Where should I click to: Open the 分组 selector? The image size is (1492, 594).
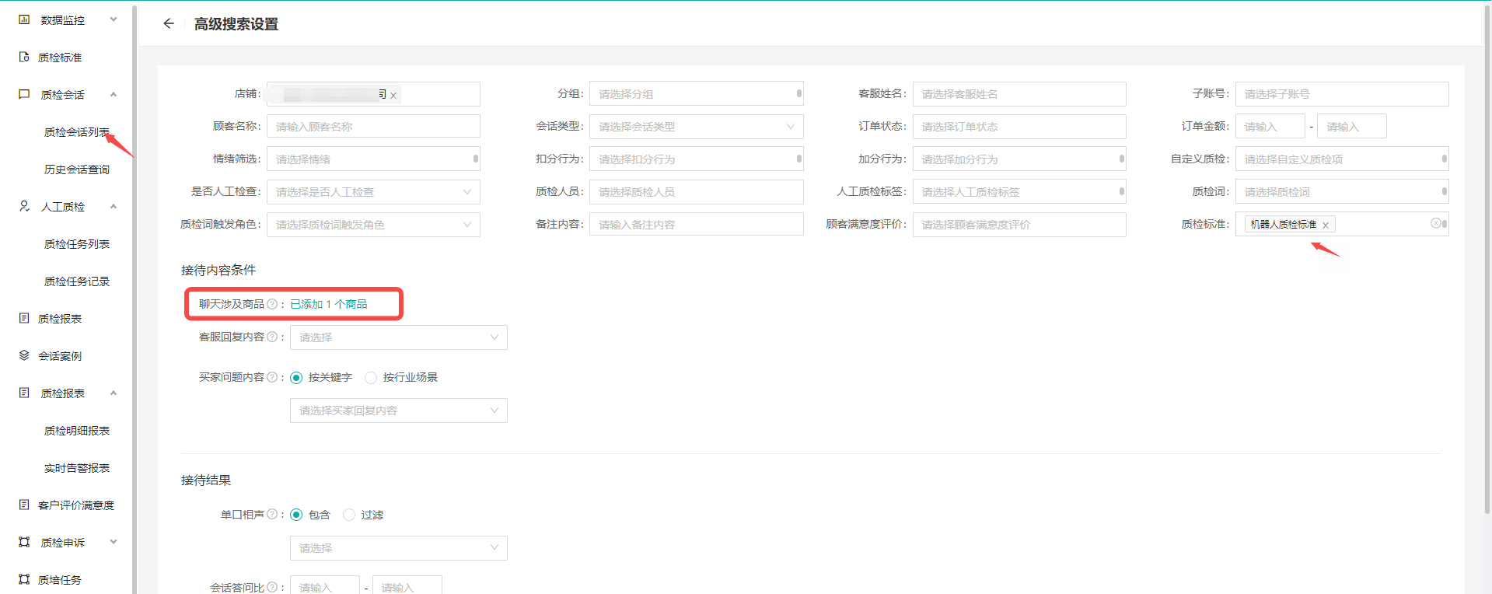click(697, 93)
